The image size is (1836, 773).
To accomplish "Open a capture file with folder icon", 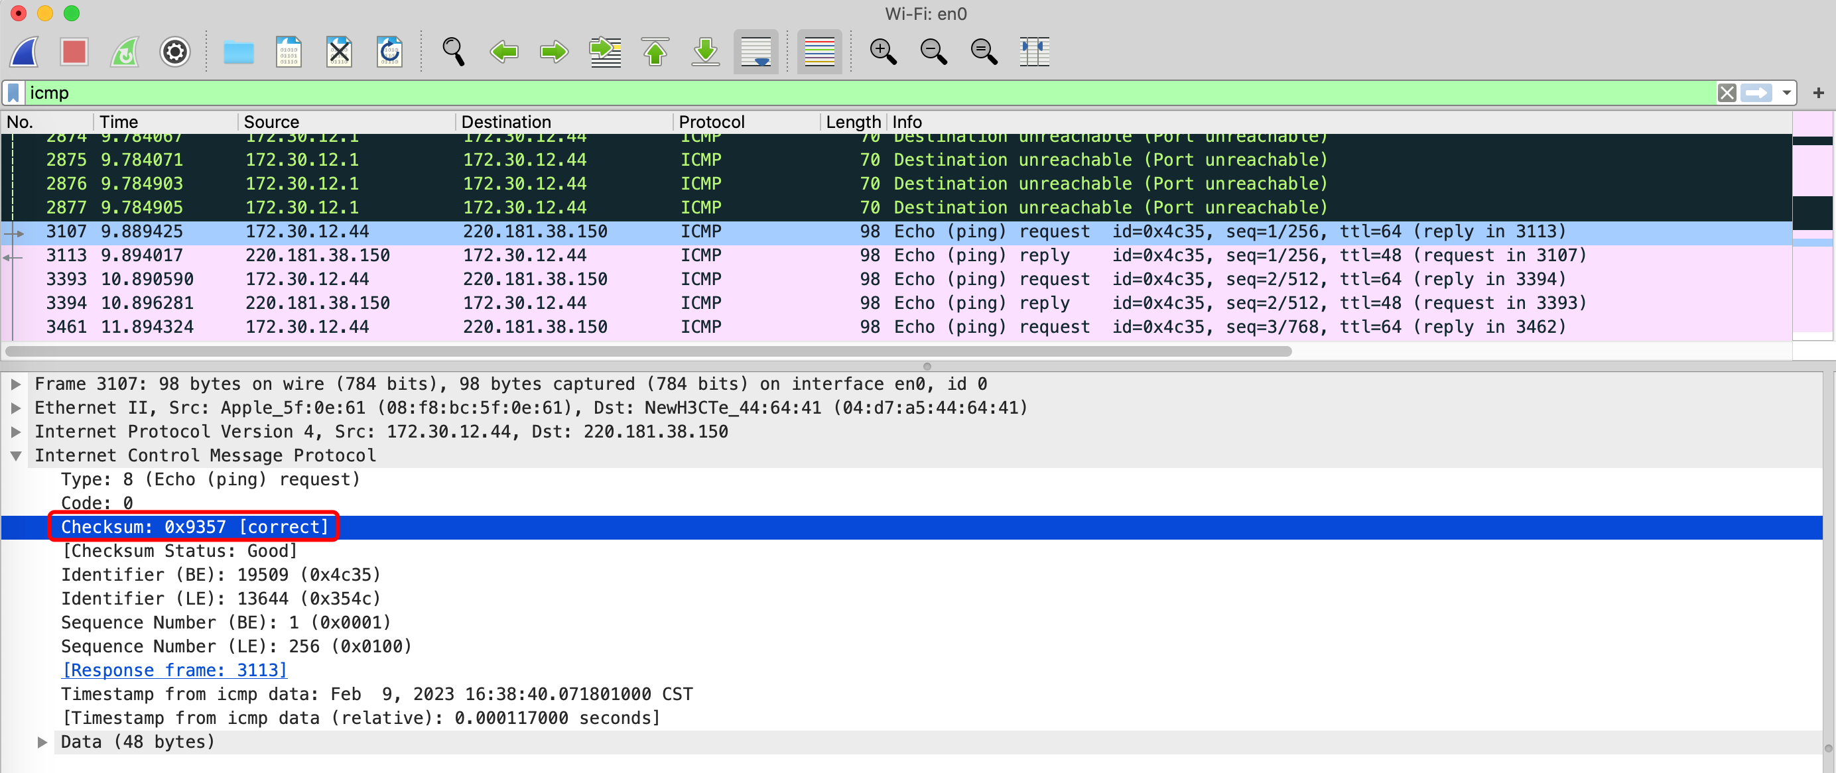I will coord(239,52).
